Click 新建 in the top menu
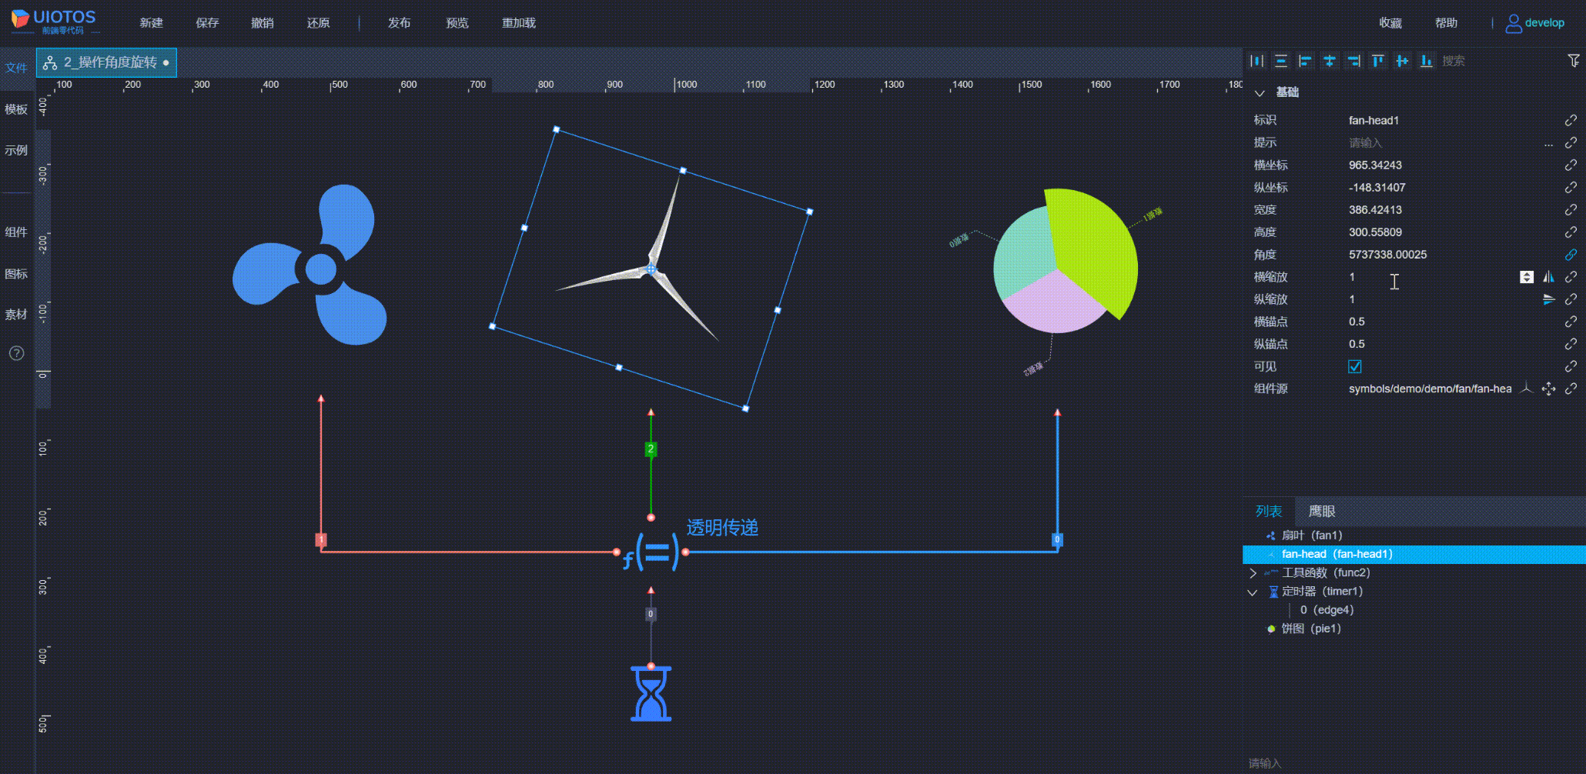This screenshot has width=1586, height=774. (151, 23)
